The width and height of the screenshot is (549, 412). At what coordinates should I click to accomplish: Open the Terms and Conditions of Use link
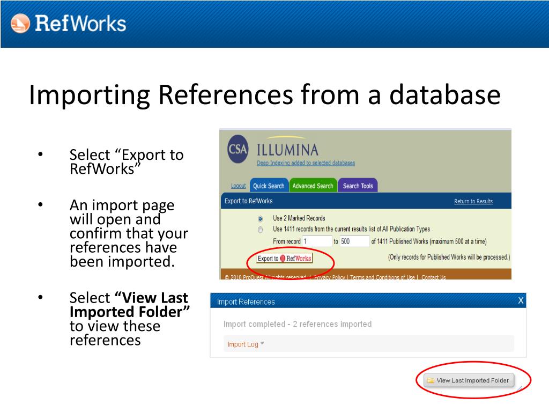(x=382, y=277)
